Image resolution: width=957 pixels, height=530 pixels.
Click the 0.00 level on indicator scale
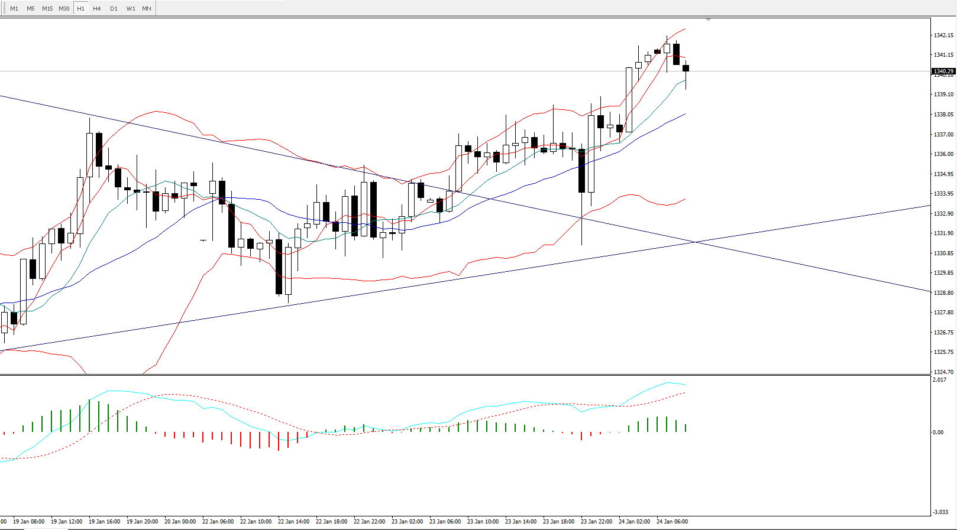[938, 433]
